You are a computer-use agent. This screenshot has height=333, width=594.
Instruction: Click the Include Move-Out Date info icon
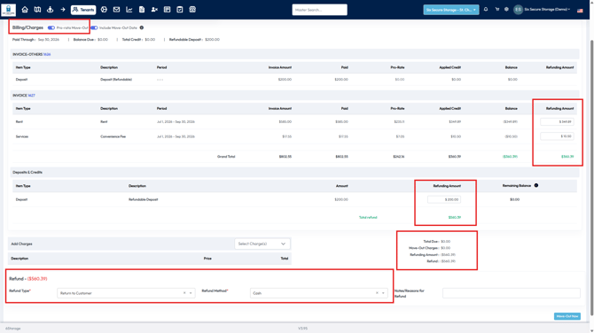coord(142,27)
